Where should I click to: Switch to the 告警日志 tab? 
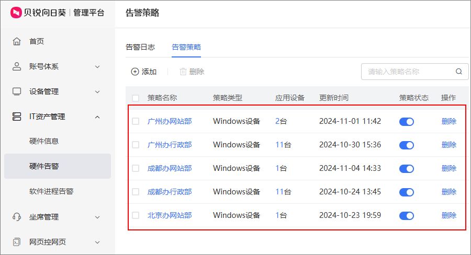coord(140,47)
